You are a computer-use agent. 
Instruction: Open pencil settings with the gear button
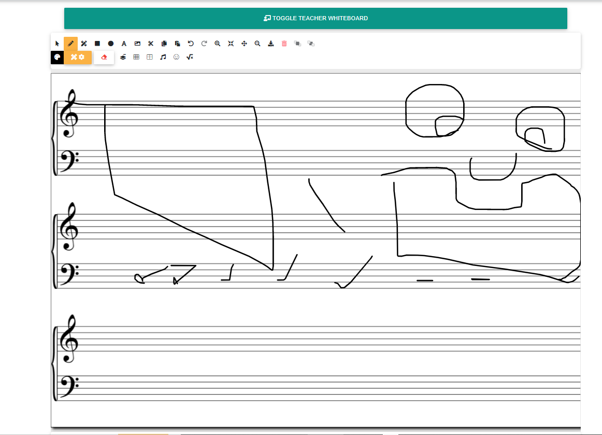point(78,57)
